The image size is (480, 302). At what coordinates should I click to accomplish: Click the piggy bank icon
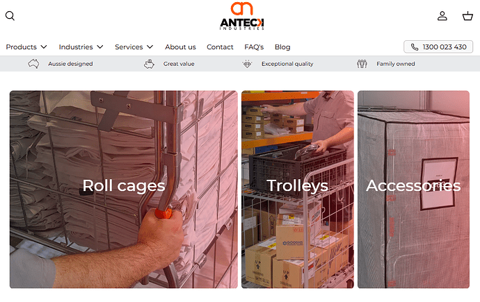[x=149, y=64]
